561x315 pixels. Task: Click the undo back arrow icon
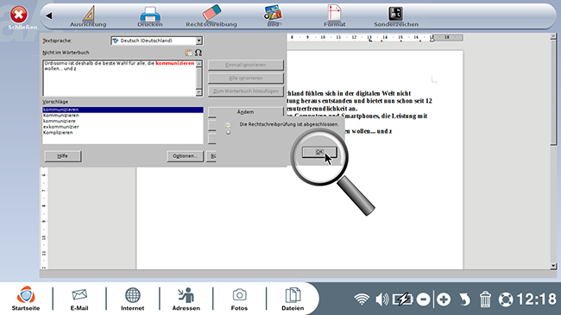[464, 299]
